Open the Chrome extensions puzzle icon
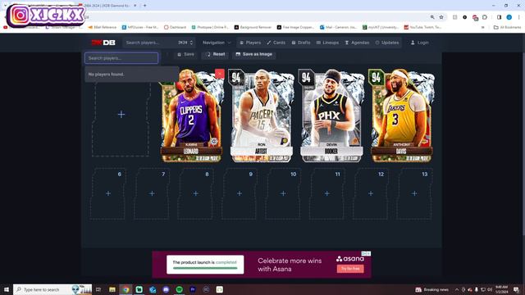The width and height of the screenshot is (525, 295). click(x=485, y=17)
